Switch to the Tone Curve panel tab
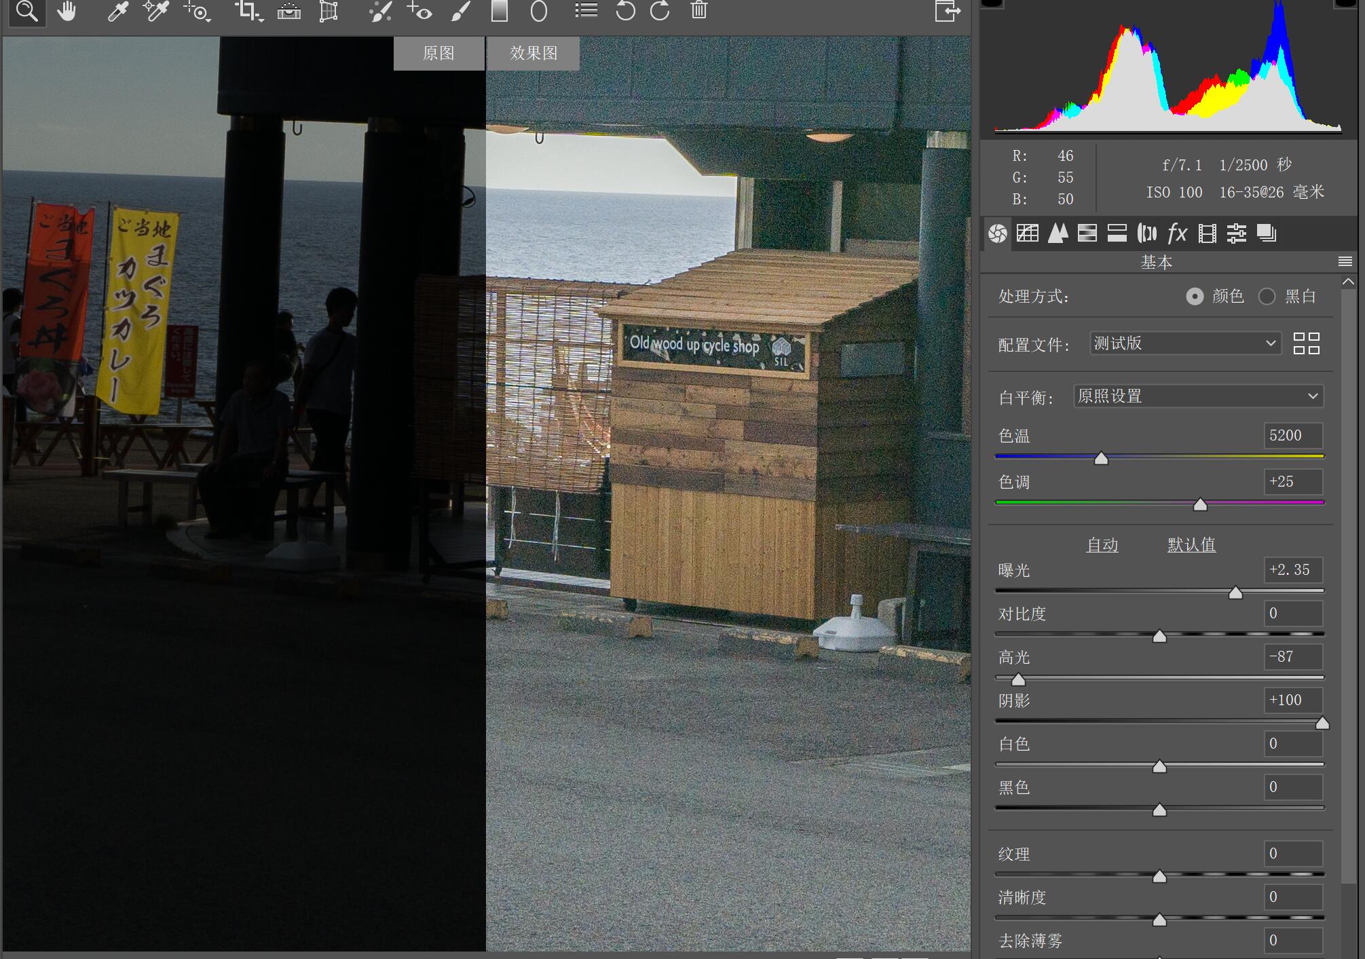The height and width of the screenshot is (959, 1365). (1028, 233)
